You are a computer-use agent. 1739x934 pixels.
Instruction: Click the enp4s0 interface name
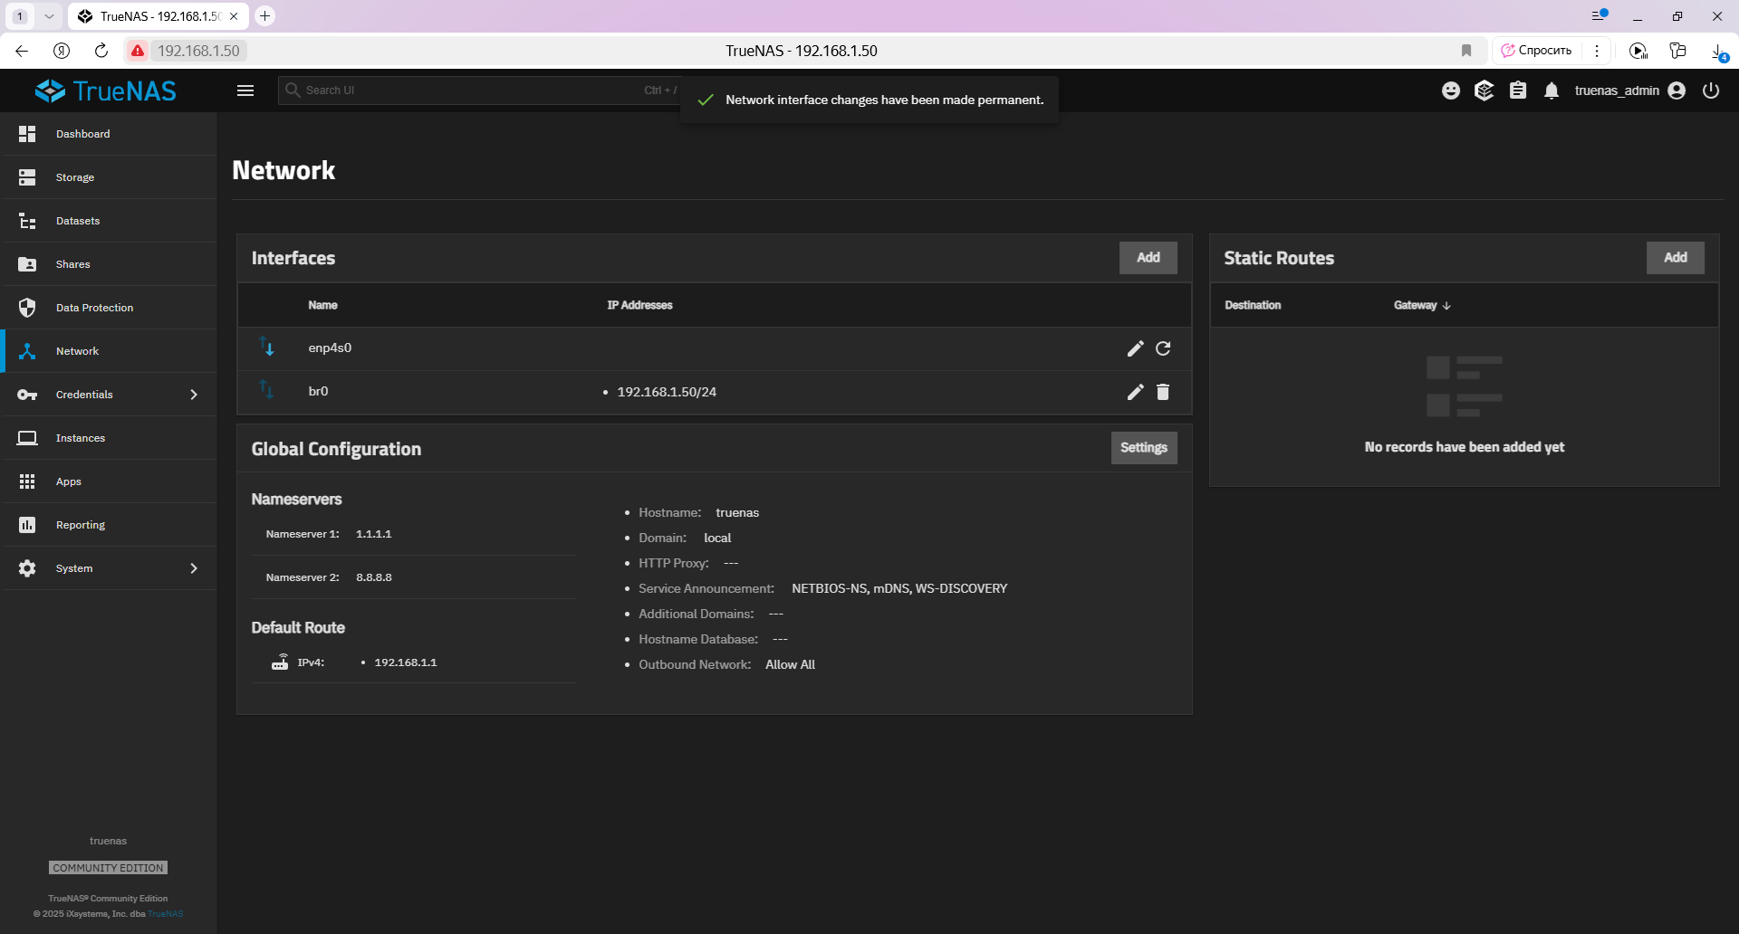[330, 348]
